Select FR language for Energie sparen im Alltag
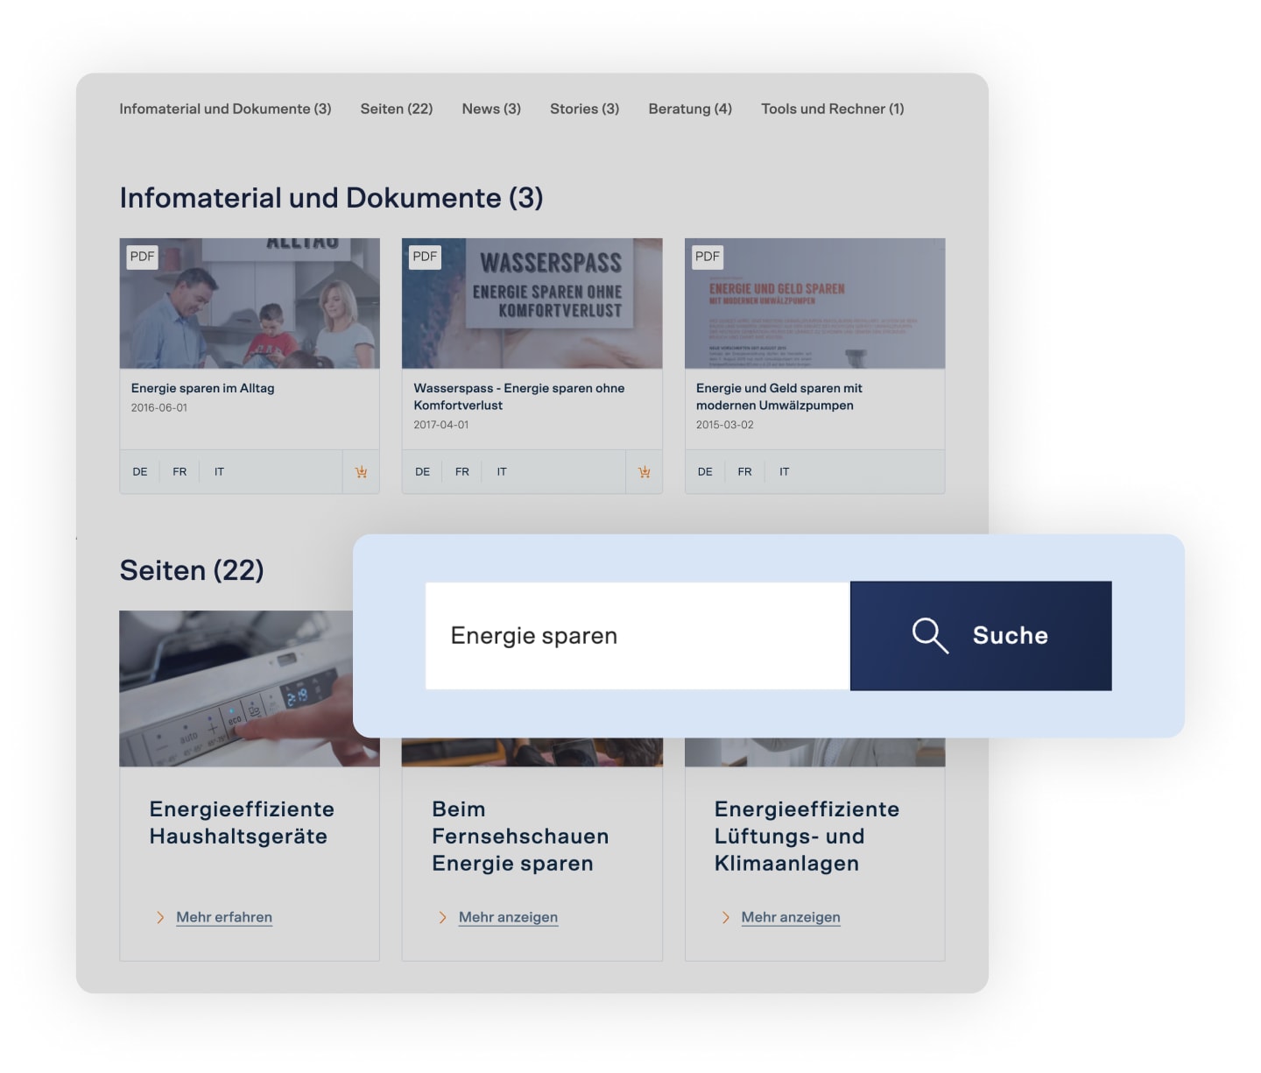 point(179,471)
